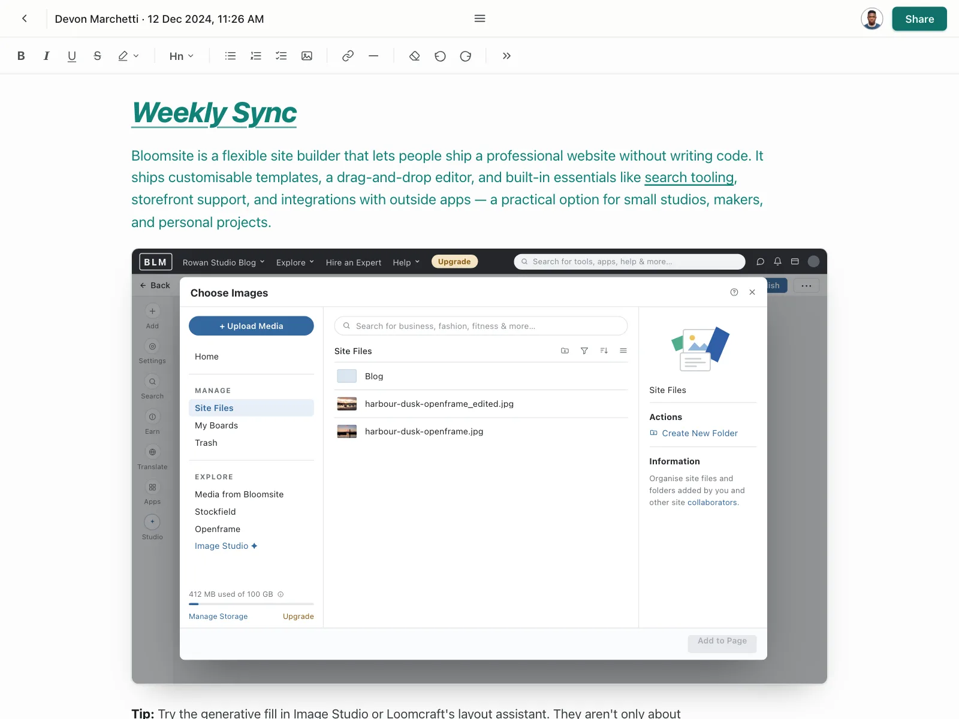Toggle italic formatting

pyautogui.click(x=46, y=56)
